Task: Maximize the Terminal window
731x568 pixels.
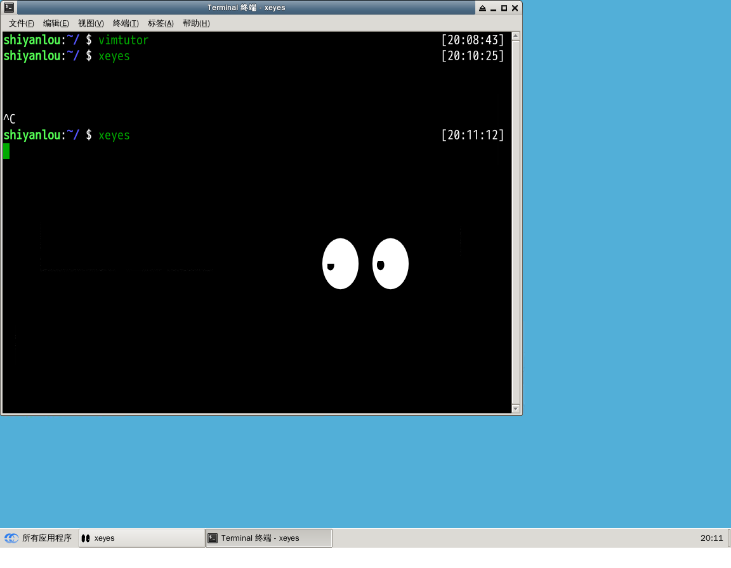Action: pyautogui.click(x=504, y=8)
